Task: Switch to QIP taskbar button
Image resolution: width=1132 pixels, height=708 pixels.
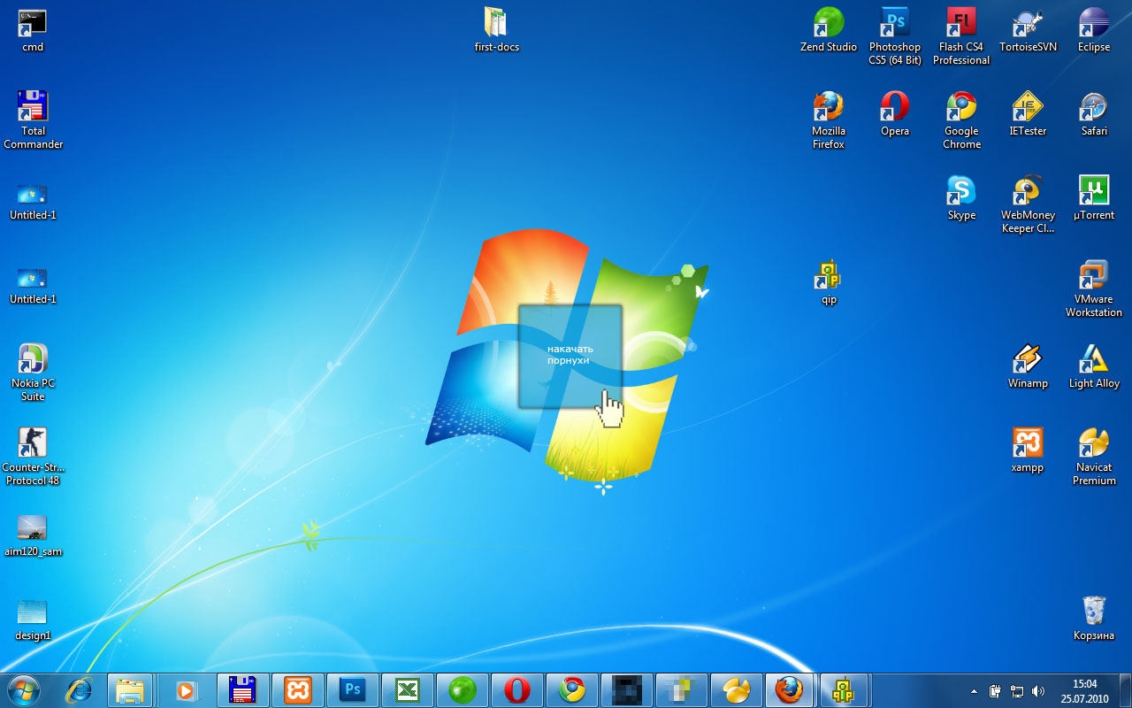Action: (844, 689)
